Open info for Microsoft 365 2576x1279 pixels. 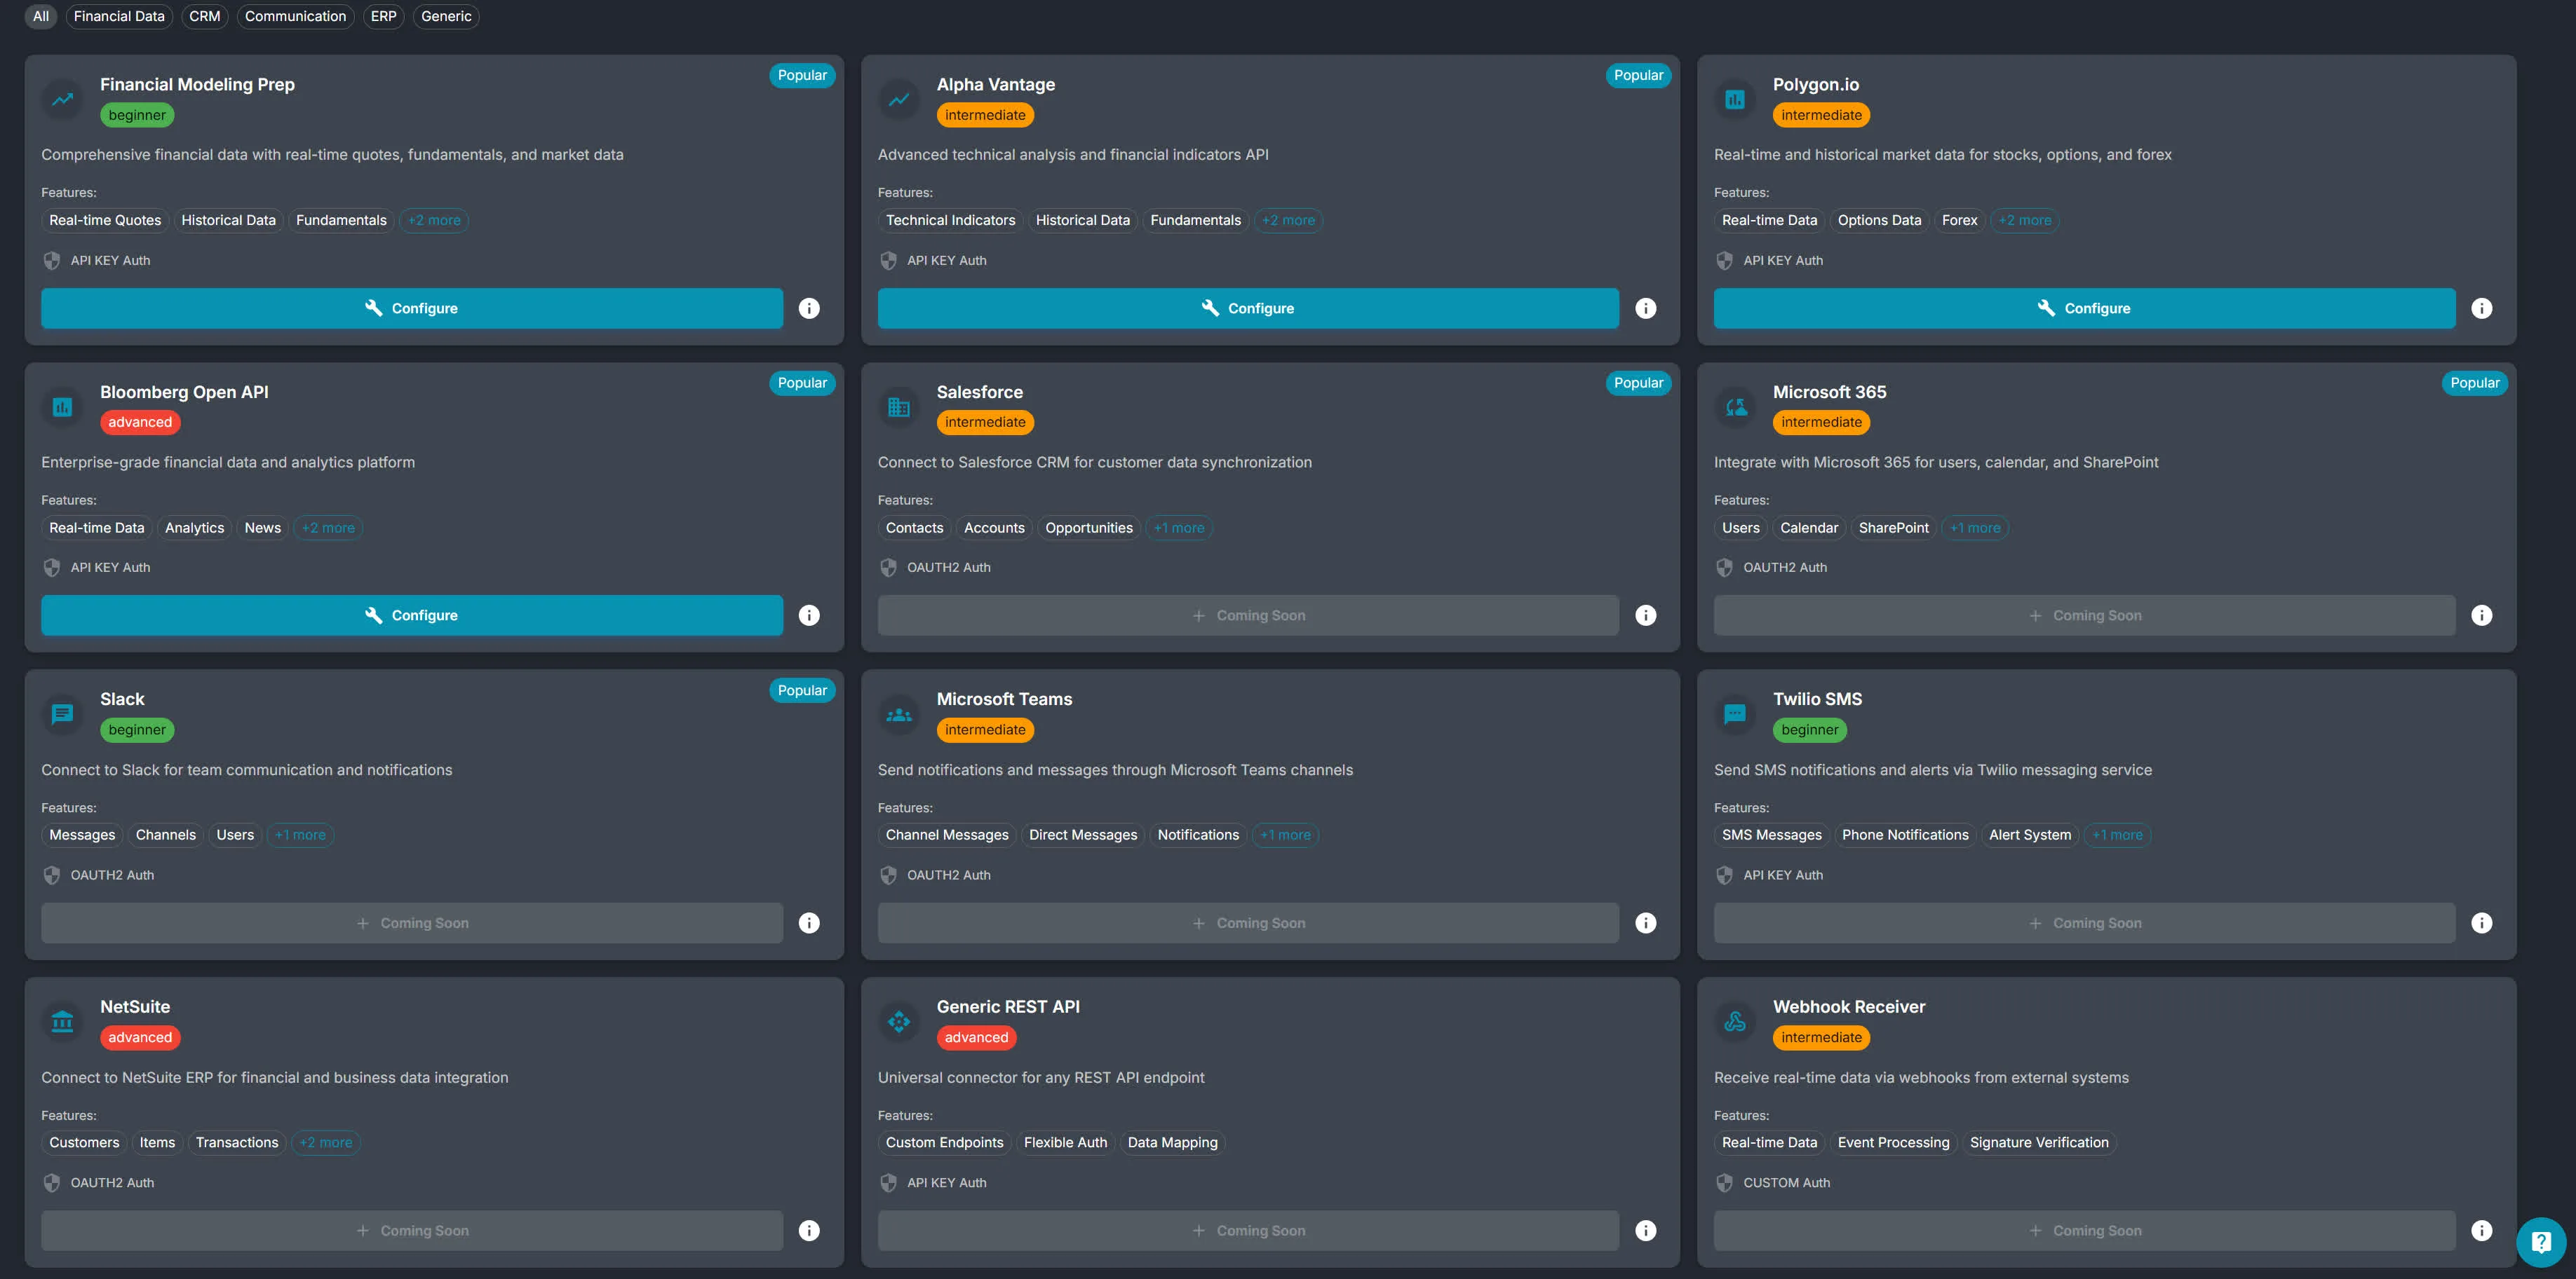click(2481, 615)
